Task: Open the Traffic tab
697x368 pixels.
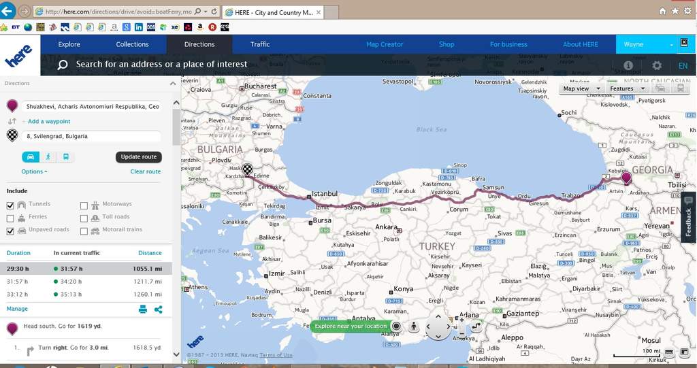Action: (x=260, y=44)
